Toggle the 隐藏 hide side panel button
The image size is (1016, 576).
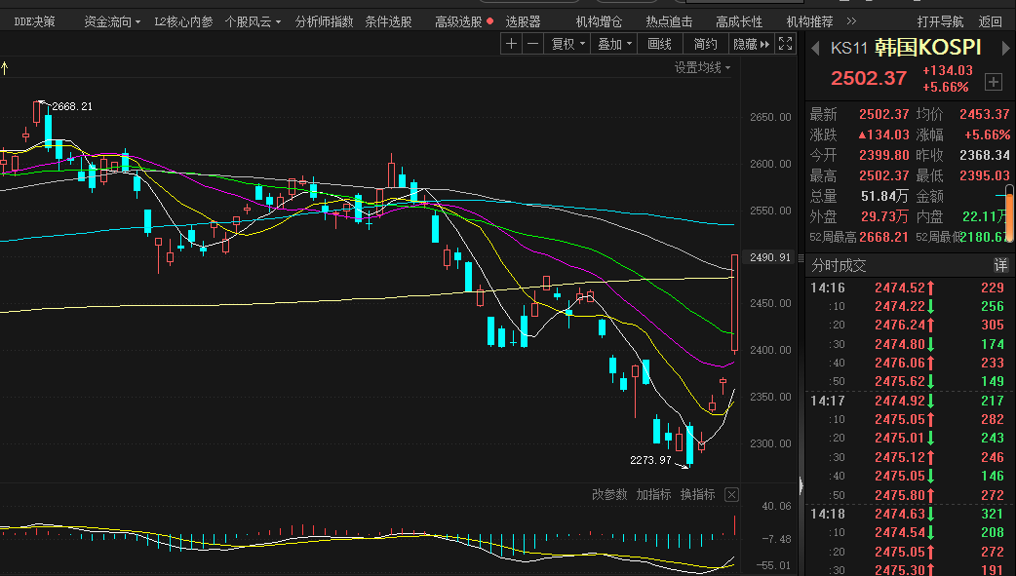coord(750,44)
